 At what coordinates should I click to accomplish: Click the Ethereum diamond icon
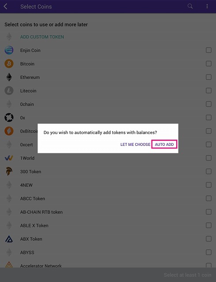coord(9,77)
